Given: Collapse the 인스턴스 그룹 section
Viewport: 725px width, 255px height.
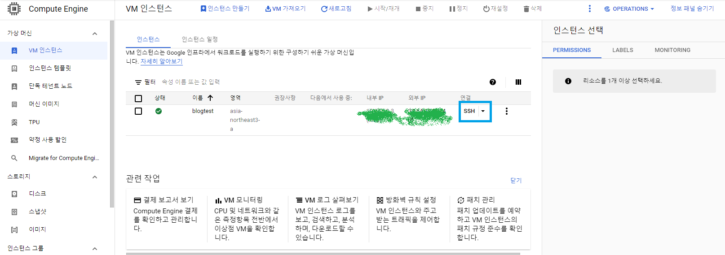Looking at the screenshot, I should pyautogui.click(x=95, y=249).
